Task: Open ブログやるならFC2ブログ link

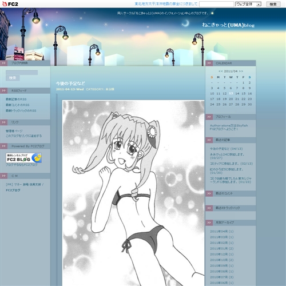Action: click(22, 165)
